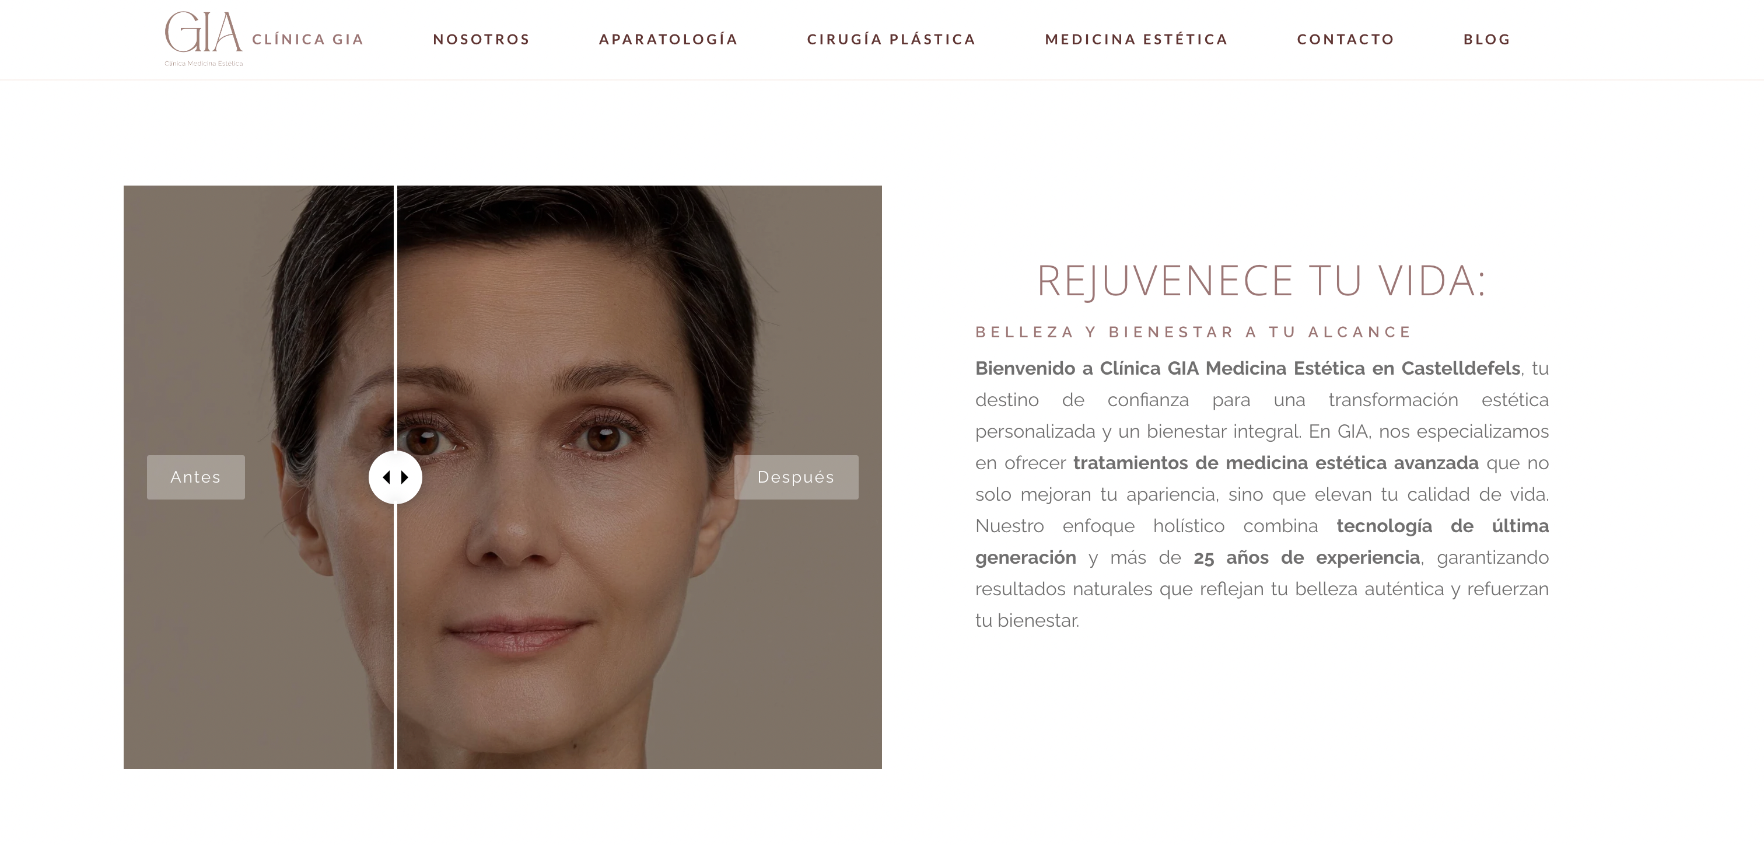Screen dimensions: 1764x845
Task: Click the Antes label
Action: click(196, 477)
